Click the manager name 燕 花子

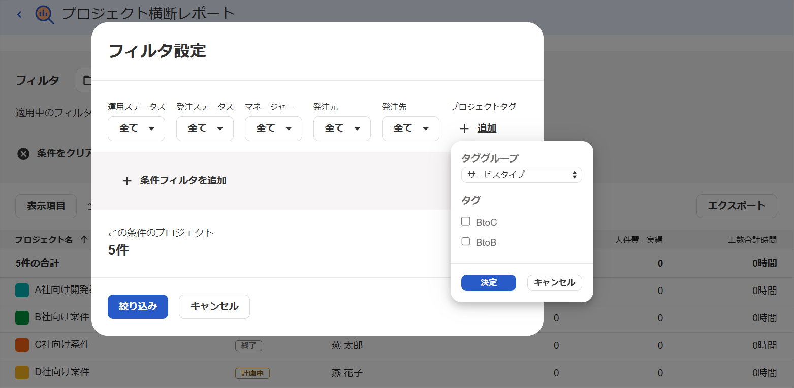pos(347,373)
